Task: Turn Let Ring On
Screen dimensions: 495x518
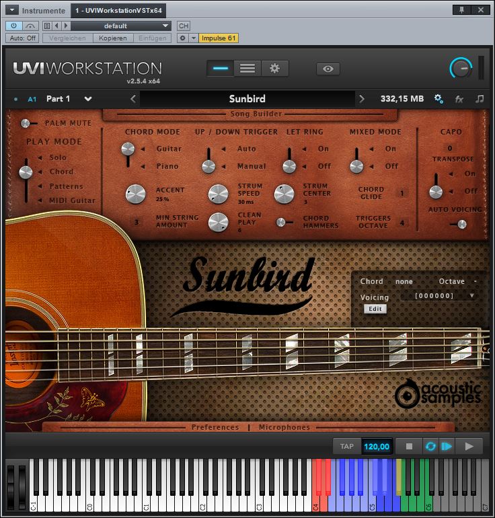Action: click(323, 149)
